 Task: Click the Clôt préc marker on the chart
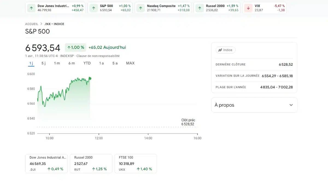tap(188, 122)
